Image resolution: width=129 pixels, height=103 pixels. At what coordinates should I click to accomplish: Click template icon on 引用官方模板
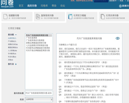coord(70,17)
